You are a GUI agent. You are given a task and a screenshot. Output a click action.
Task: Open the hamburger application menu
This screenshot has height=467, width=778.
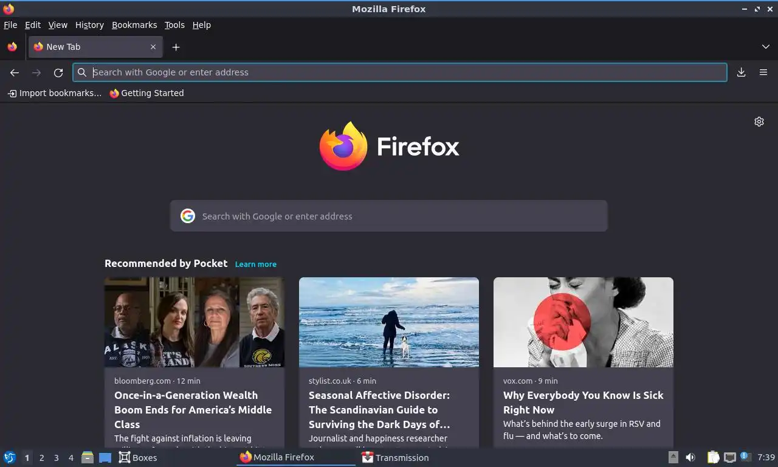click(x=763, y=72)
